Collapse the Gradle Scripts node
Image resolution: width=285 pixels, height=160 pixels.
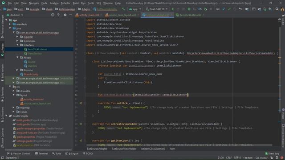[6, 116]
